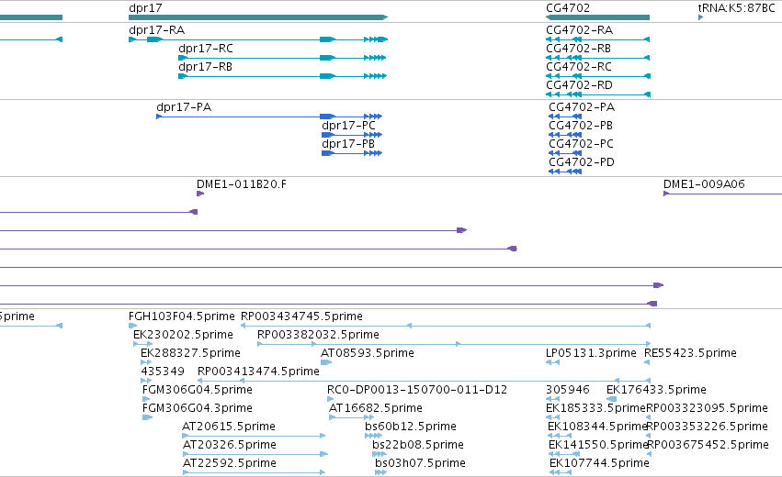
Task: Select the EK288327.5prime EST
Action: pyautogui.click(x=146, y=362)
